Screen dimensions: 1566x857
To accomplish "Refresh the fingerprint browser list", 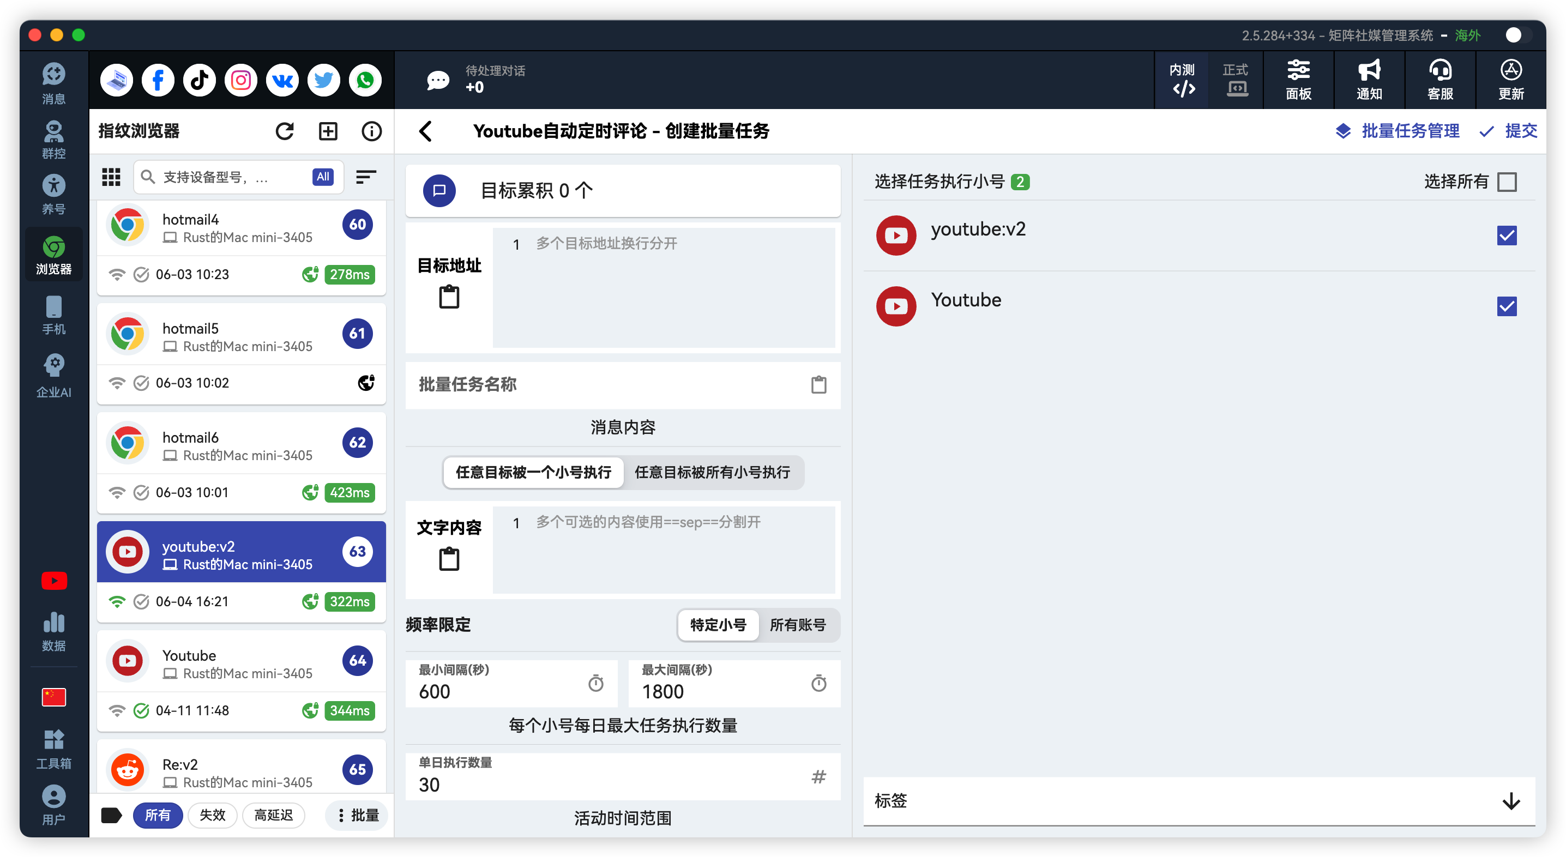I will [285, 131].
